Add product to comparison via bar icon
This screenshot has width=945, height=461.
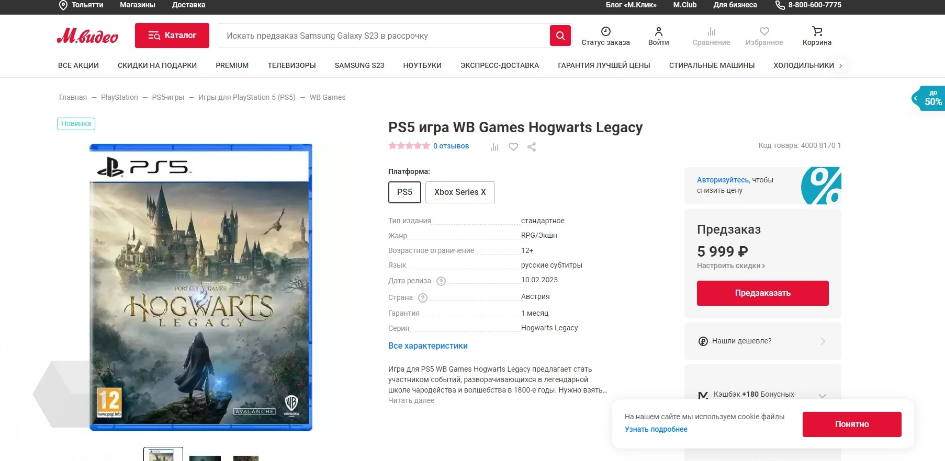[494, 147]
